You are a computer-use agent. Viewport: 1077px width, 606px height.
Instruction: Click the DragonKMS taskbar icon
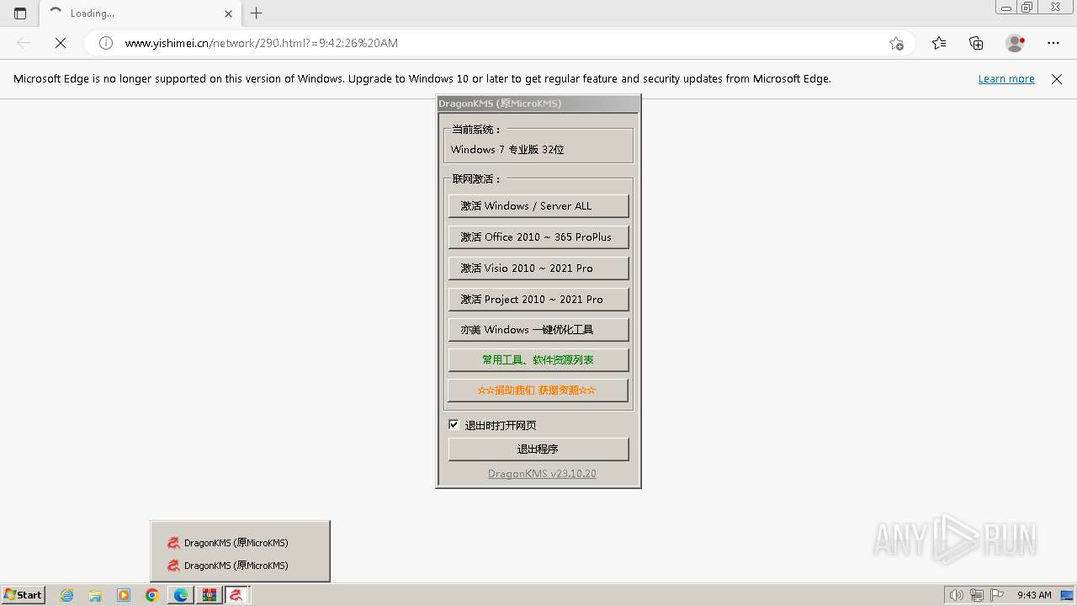(x=237, y=595)
